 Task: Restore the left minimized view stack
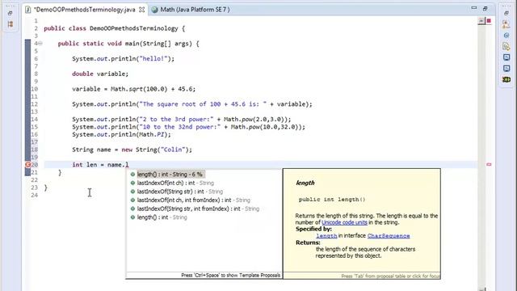point(10,13)
